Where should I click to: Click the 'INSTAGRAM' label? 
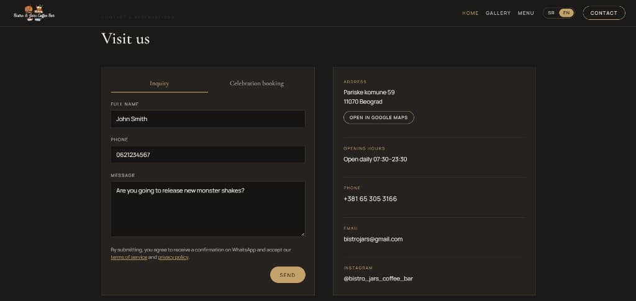coord(358,267)
